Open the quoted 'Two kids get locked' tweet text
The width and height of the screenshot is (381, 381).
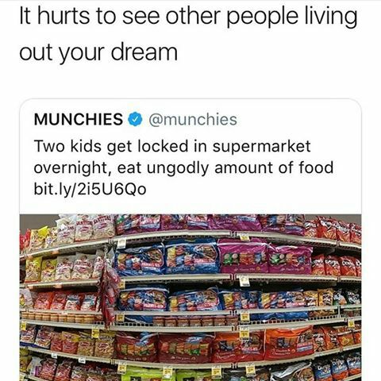(x=183, y=167)
